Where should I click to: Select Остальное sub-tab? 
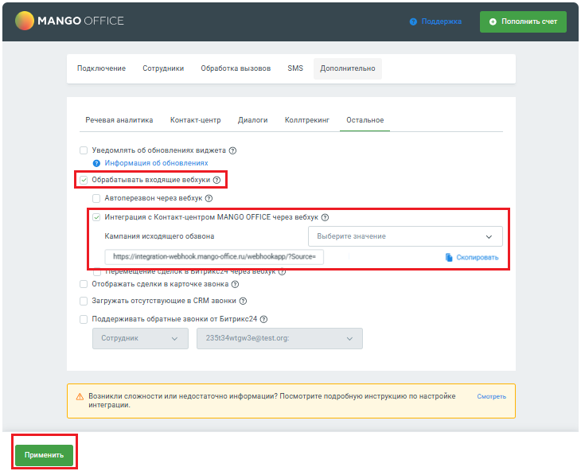(x=365, y=120)
